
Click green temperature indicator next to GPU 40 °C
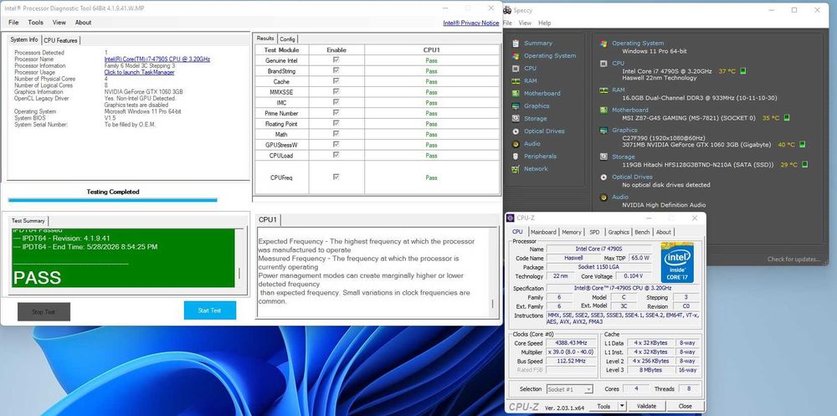click(803, 145)
